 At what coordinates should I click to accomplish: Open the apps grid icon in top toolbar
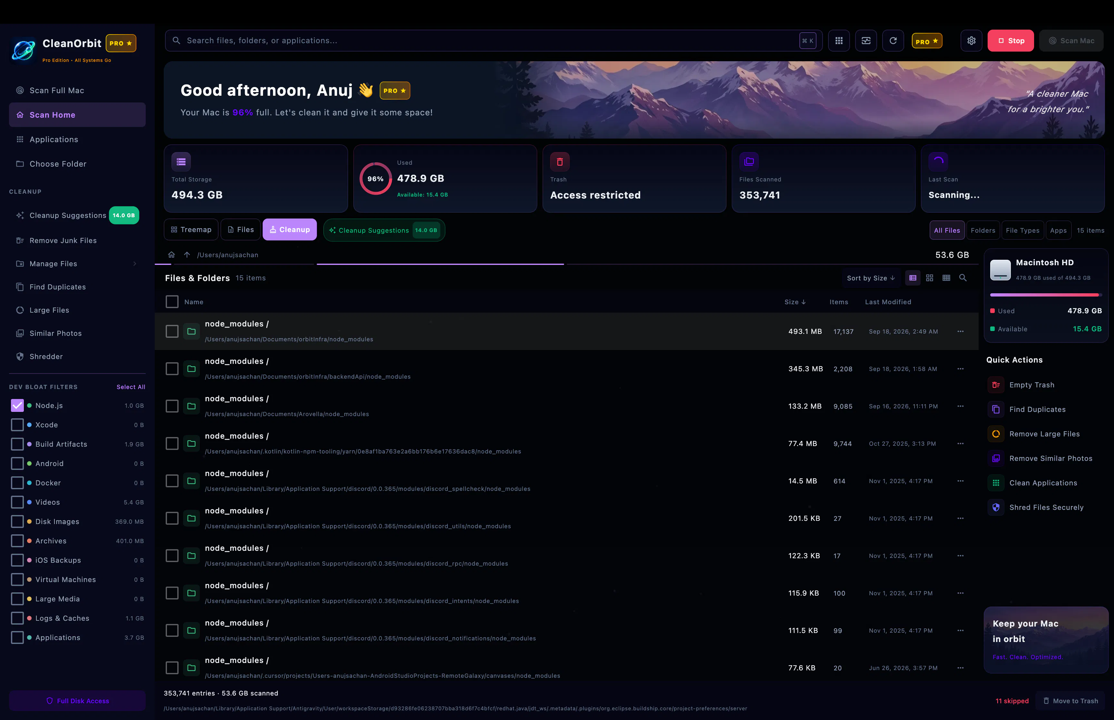(x=839, y=41)
